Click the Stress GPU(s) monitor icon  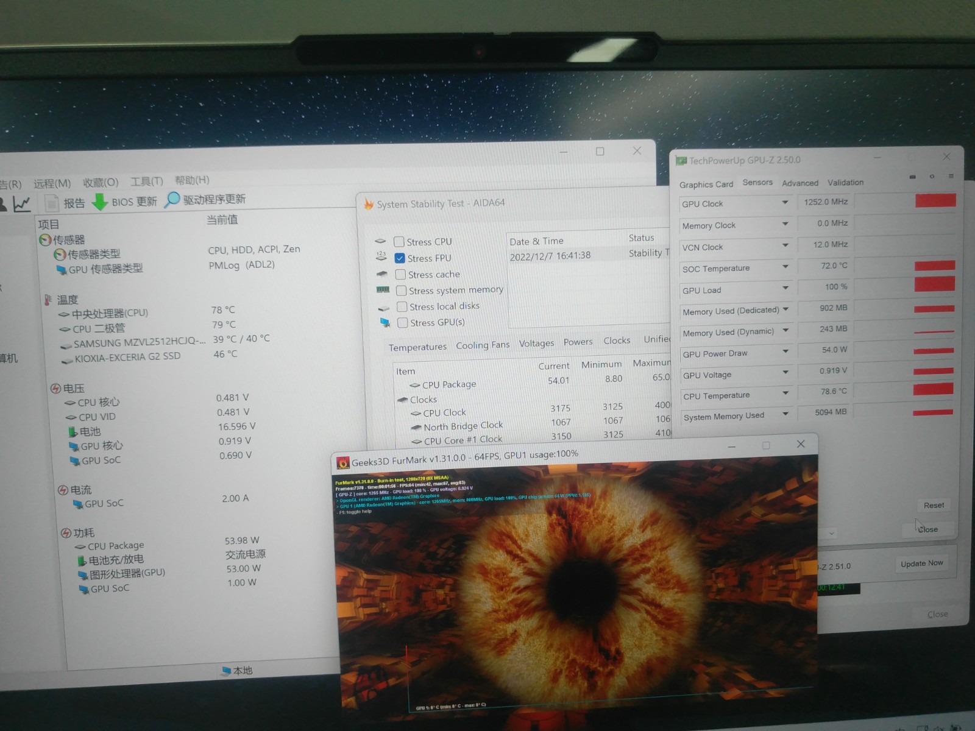click(x=385, y=322)
